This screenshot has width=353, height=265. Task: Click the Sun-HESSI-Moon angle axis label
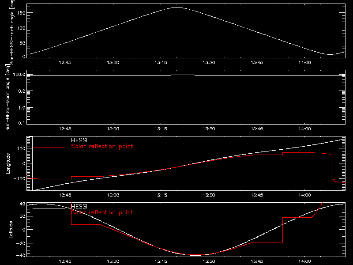[x=8, y=97]
